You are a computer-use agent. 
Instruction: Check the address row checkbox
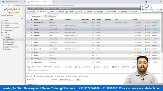pos(28,35)
